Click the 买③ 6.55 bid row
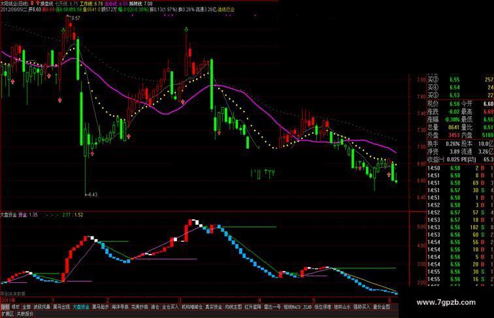The width and height of the screenshot is (494, 318). [x=461, y=80]
